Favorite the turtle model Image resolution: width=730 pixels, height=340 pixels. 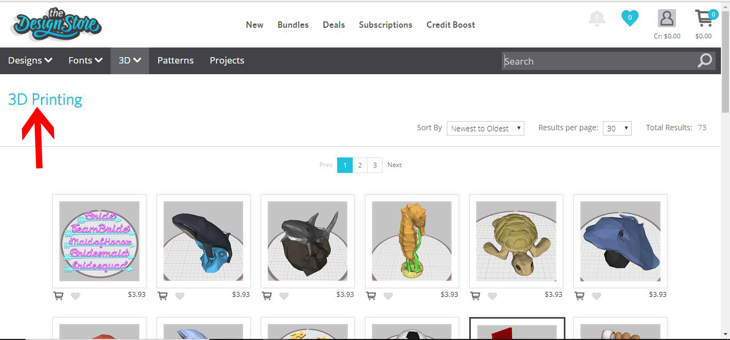(x=492, y=296)
